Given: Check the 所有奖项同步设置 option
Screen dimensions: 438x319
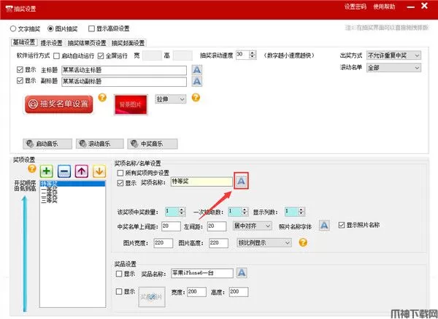Looking at the screenshot, I should point(121,172).
